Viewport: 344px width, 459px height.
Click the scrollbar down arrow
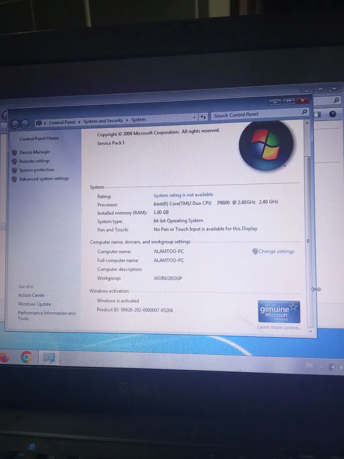[311, 331]
